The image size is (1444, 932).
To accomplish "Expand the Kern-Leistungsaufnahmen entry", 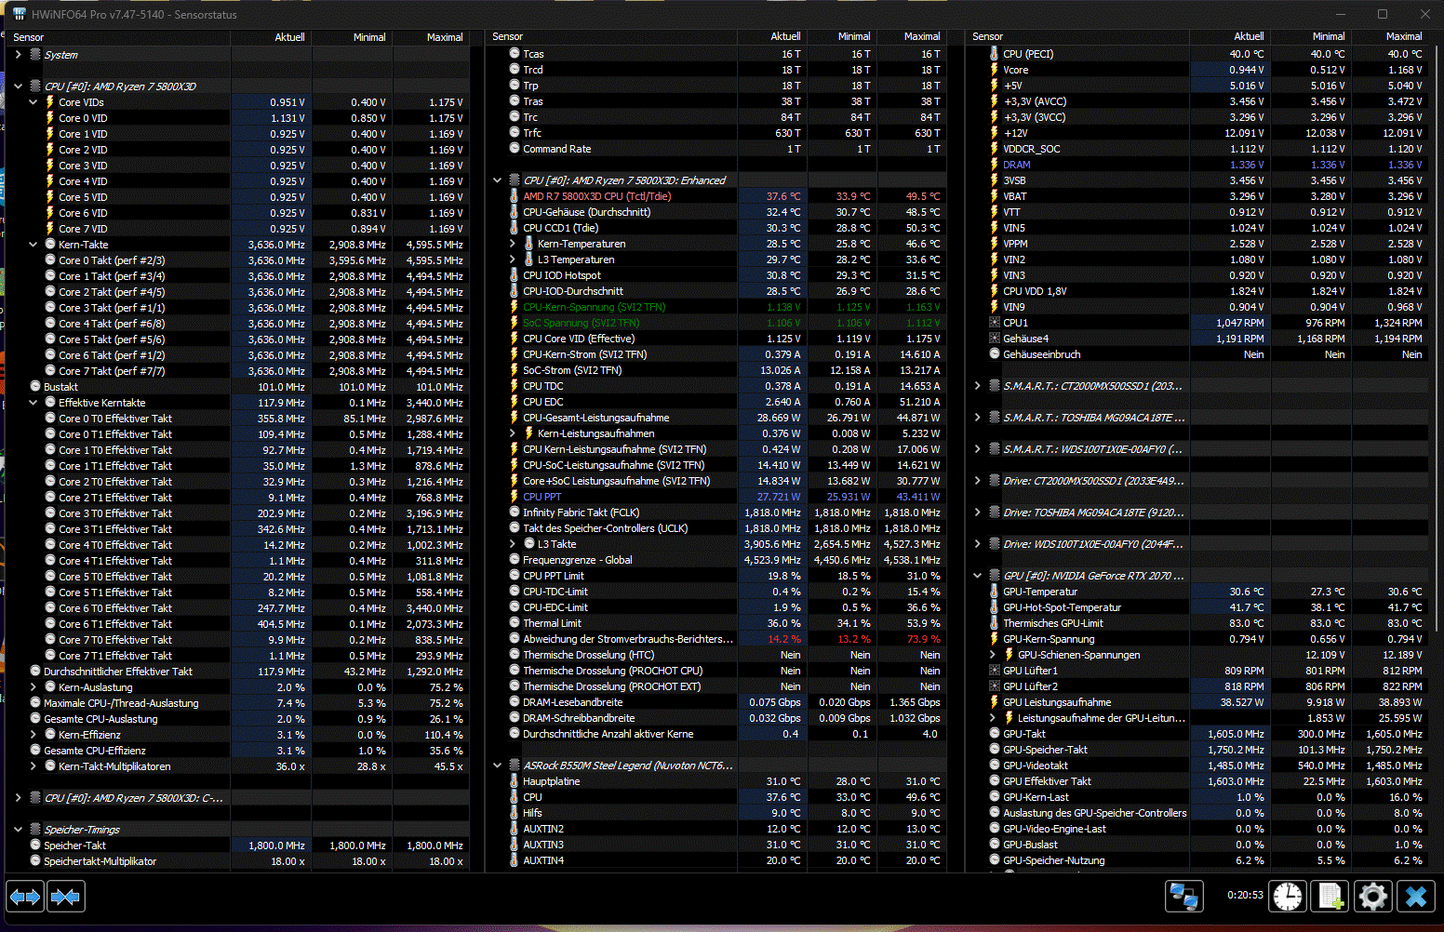I will [512, 433].
